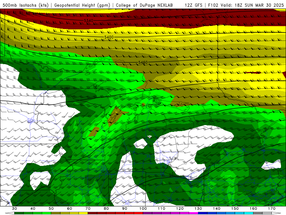Click the 100 value on the color scale

[143, 209]
